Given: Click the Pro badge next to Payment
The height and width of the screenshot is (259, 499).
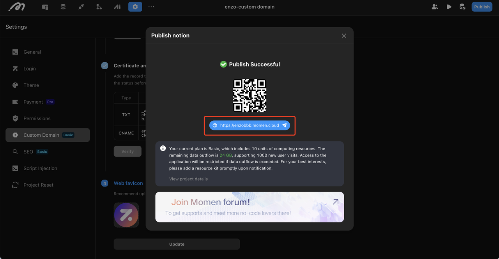Looking at the screenshot, I should 50,102.
